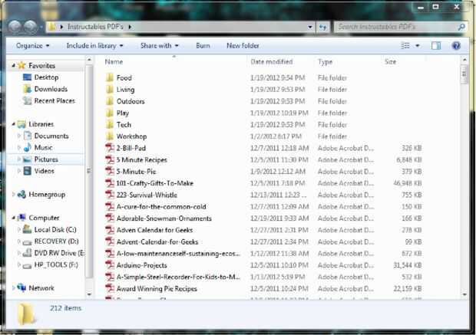
Task: Select the A-cure-for-the-common-cold file
Action: click(263, 207)
